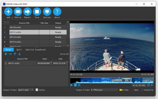Click the video preview frame

pyautogui.click(x=112, y=47)
